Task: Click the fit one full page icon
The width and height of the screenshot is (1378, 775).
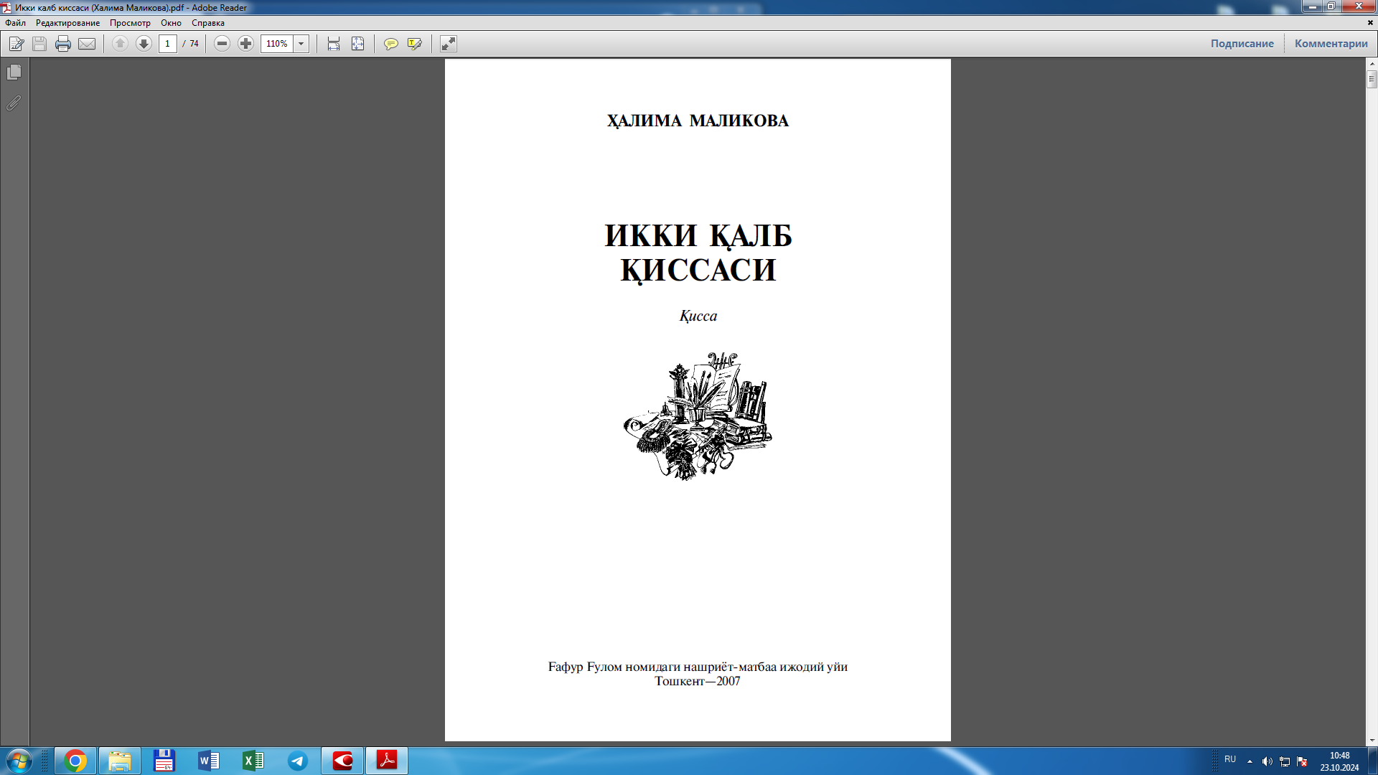Action: pyautogui.click(x=357, y=44)
